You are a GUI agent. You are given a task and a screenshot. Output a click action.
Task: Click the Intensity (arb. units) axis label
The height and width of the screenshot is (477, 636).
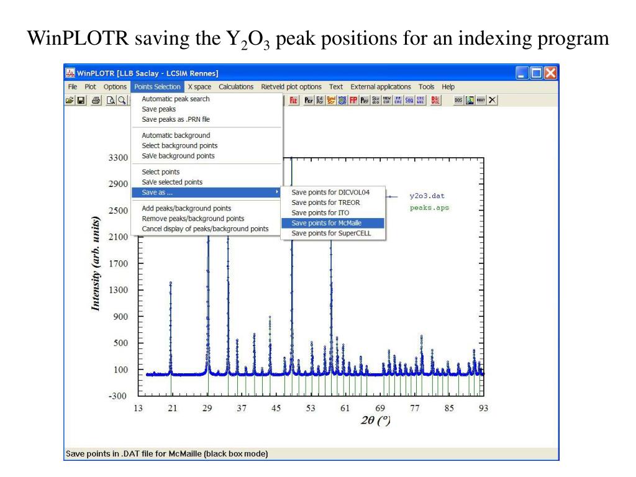pos(95,263)
